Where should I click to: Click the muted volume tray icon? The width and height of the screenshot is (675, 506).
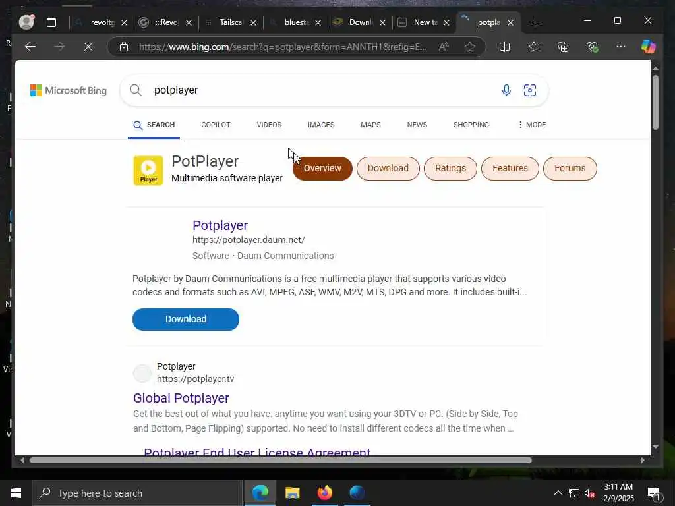click(x=590, y=493)
